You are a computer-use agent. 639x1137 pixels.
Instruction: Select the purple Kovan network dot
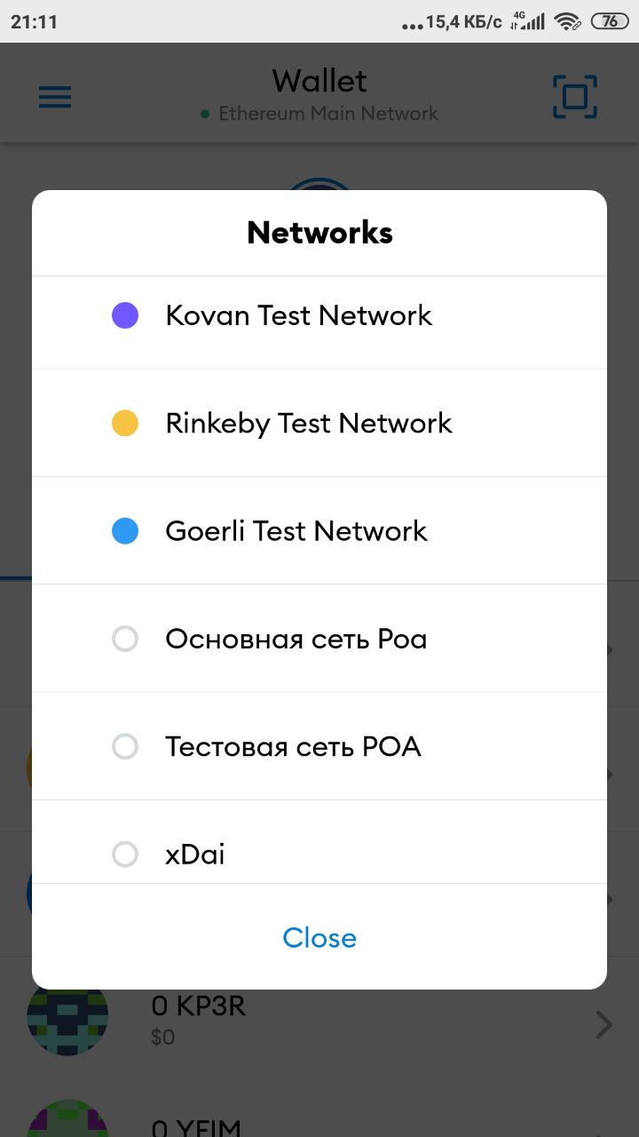point(125,315)
